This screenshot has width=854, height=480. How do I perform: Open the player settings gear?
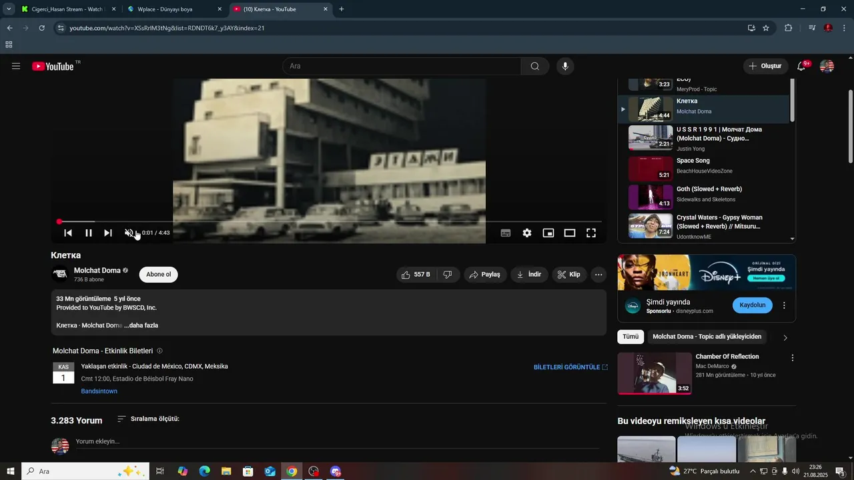pos(527,233)
